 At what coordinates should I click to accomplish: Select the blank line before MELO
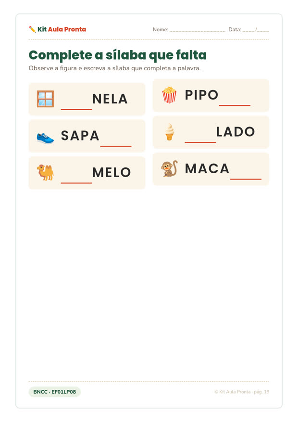(x=76, y=183)
